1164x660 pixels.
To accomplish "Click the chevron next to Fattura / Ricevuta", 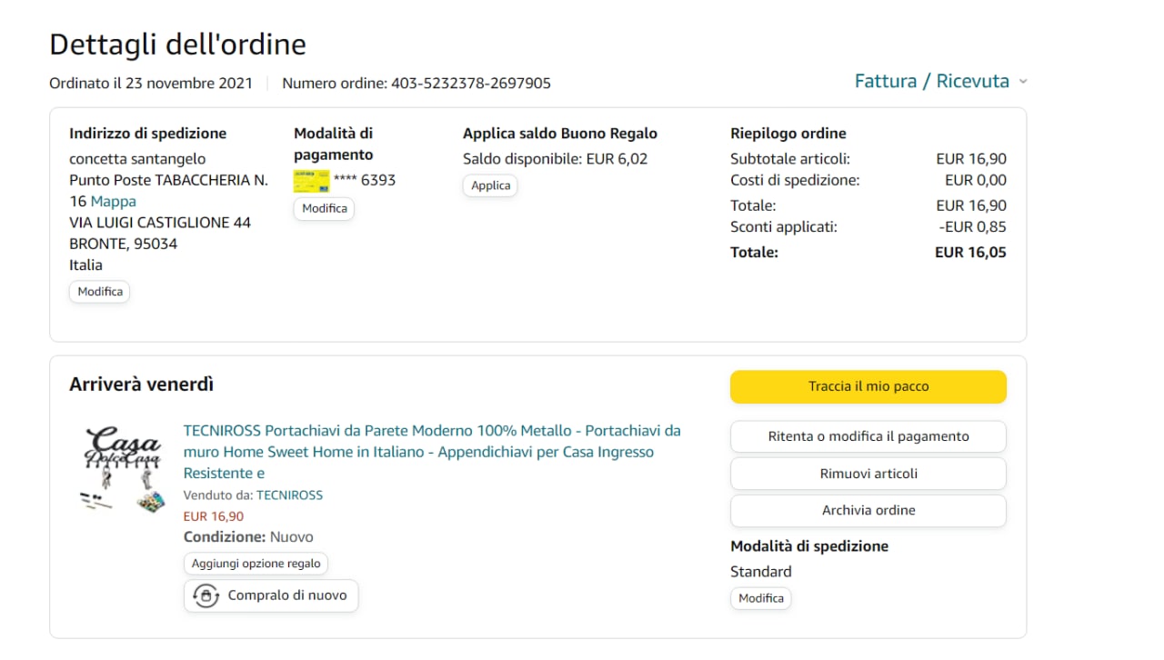I will tap(1023, 82).
